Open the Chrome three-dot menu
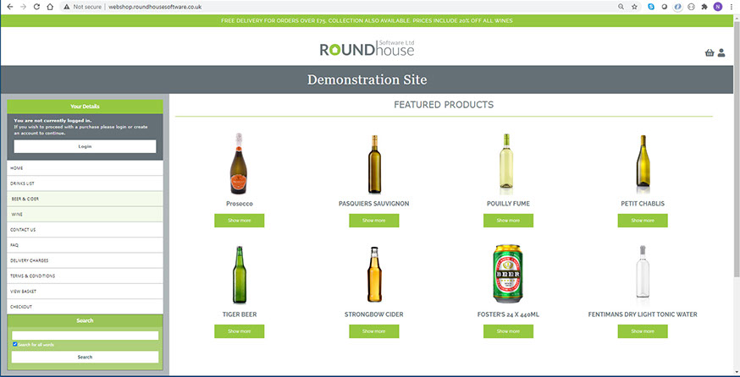 [x=732, y=7]
